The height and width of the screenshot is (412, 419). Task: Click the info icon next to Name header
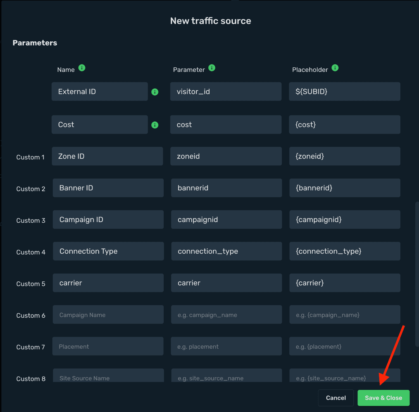[82, 68]
